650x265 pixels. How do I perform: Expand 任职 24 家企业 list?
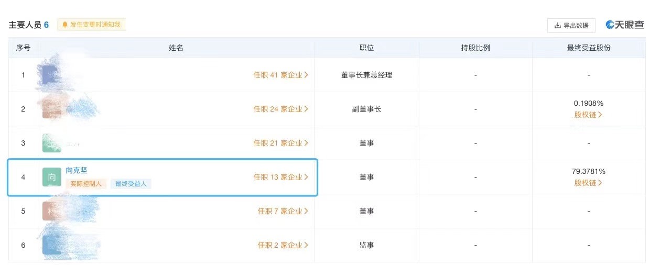click(281, 109)
